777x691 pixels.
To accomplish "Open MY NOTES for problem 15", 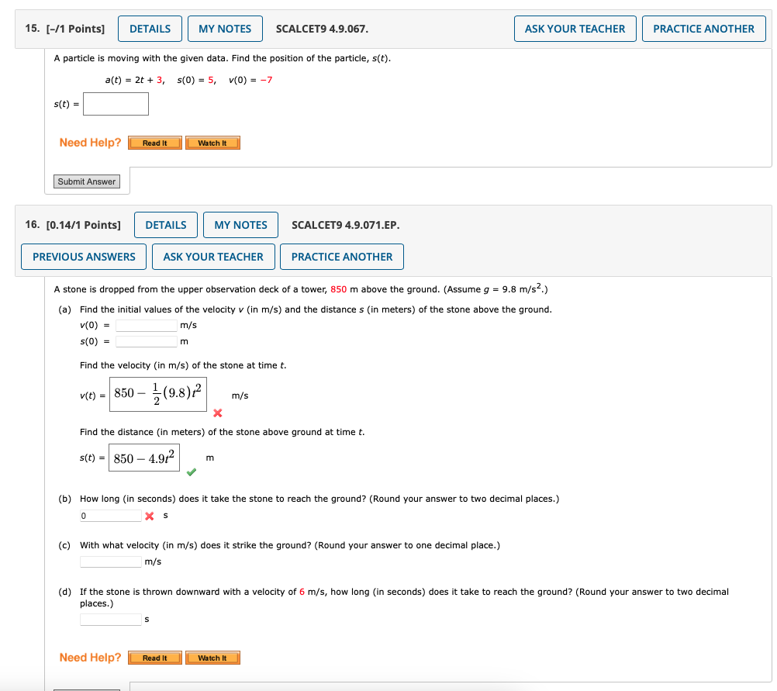I will pyautogui.click(x=225, y=28).
